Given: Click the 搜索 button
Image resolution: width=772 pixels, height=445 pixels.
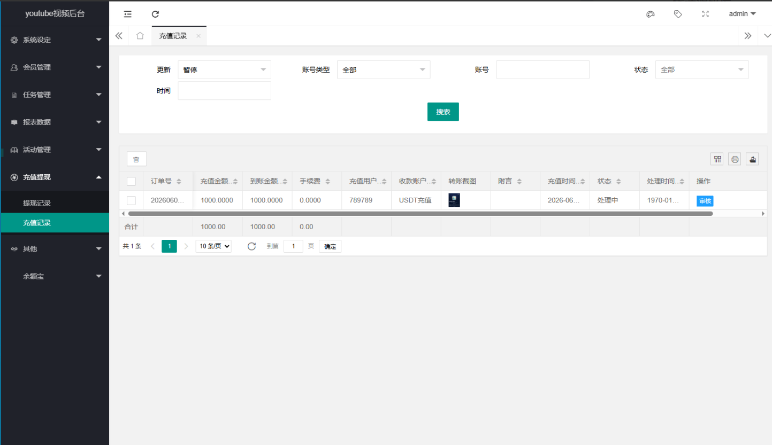Looking at the screenshot, I should click(443, 112).
